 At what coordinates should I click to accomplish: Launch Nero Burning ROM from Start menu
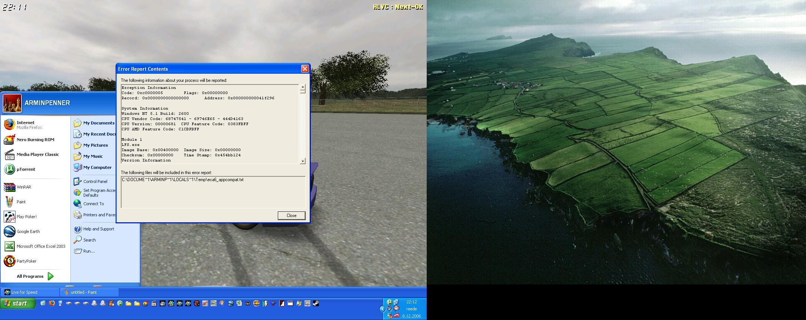pyautogui.click(x=35, y=140)
